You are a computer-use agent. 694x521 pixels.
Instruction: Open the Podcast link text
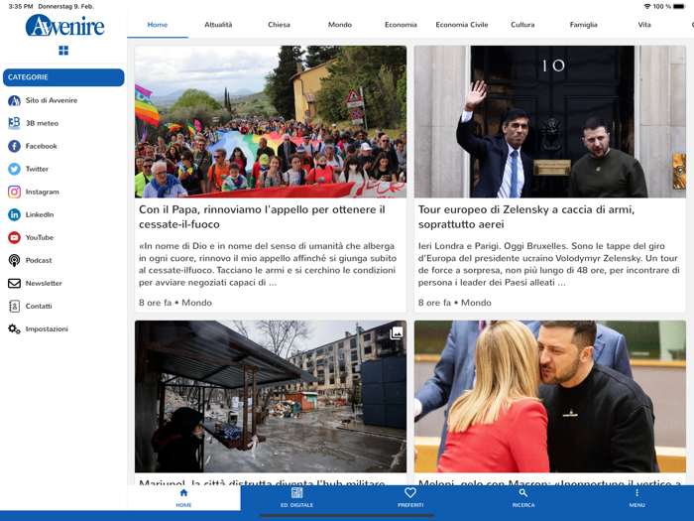tap(39, 260)
